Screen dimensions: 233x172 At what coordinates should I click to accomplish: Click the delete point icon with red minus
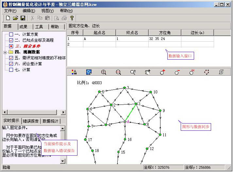click(177, 72)
